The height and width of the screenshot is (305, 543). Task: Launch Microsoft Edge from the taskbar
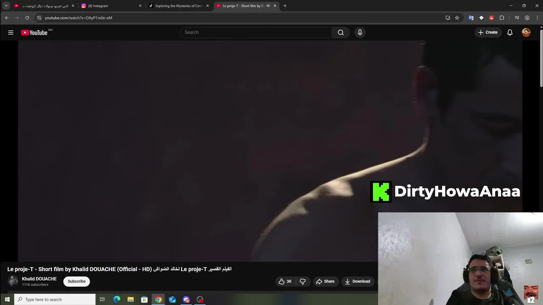click(x=117, y=299)
